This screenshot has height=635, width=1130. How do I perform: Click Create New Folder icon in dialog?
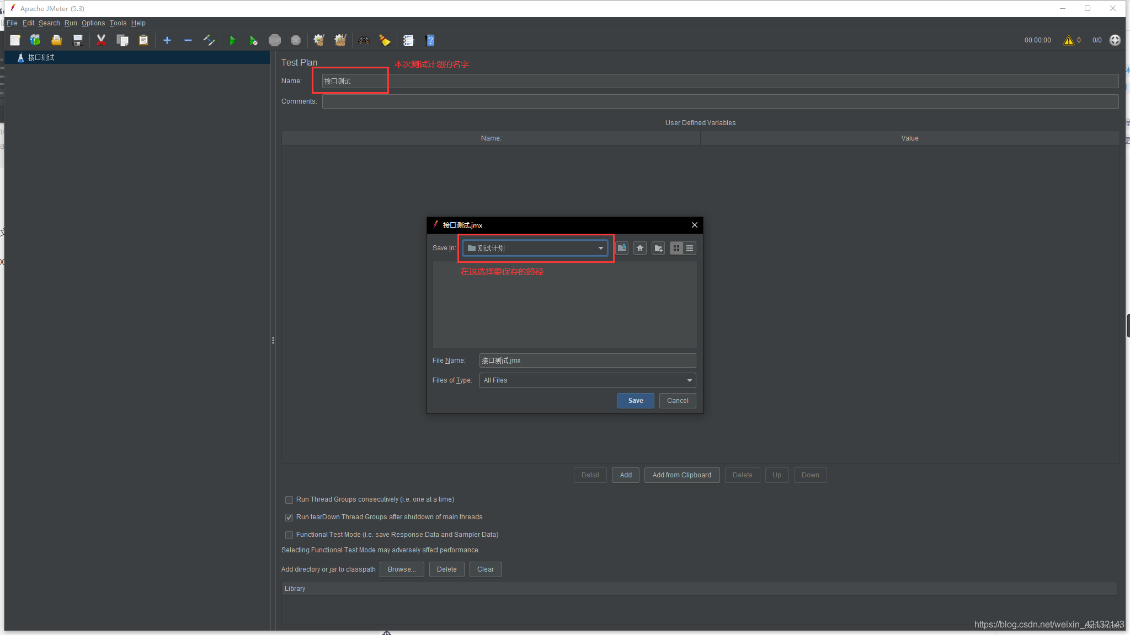[658, 248]
